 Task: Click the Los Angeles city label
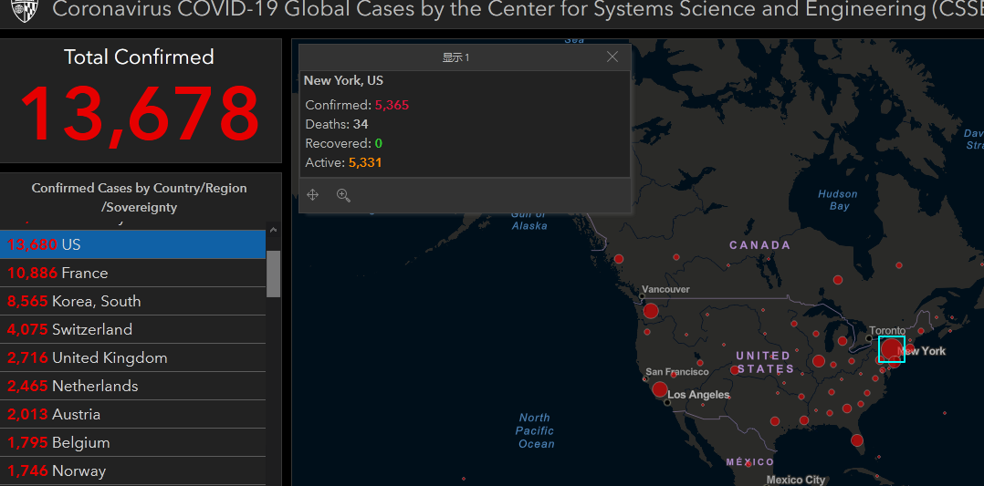[x=698, y=395]
